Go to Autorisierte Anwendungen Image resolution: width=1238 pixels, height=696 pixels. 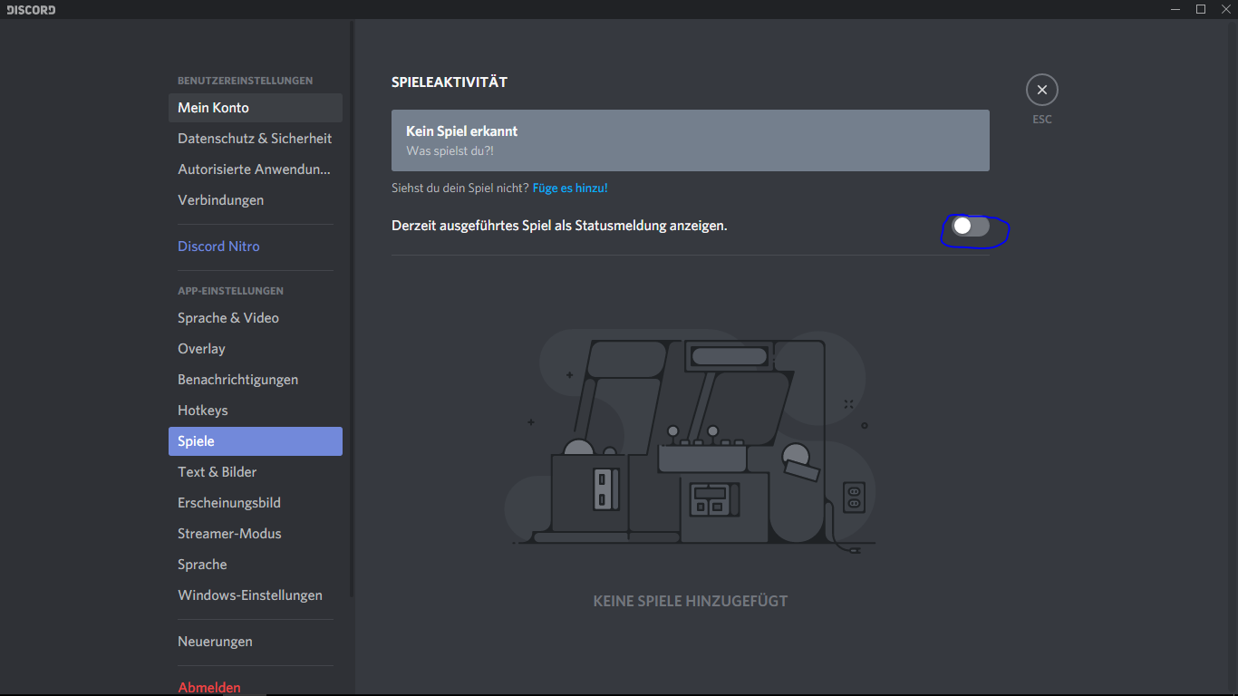click(x=255, y=169)
